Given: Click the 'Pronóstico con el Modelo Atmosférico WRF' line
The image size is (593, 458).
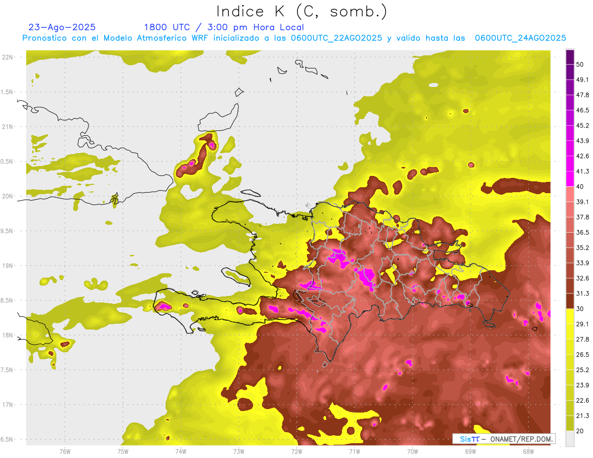Looking at the screenshot, I should click(294, 38).
